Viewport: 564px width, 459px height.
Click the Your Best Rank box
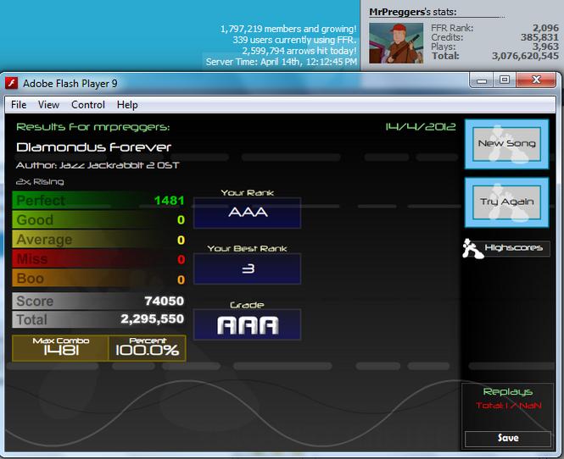pos(248,268)
